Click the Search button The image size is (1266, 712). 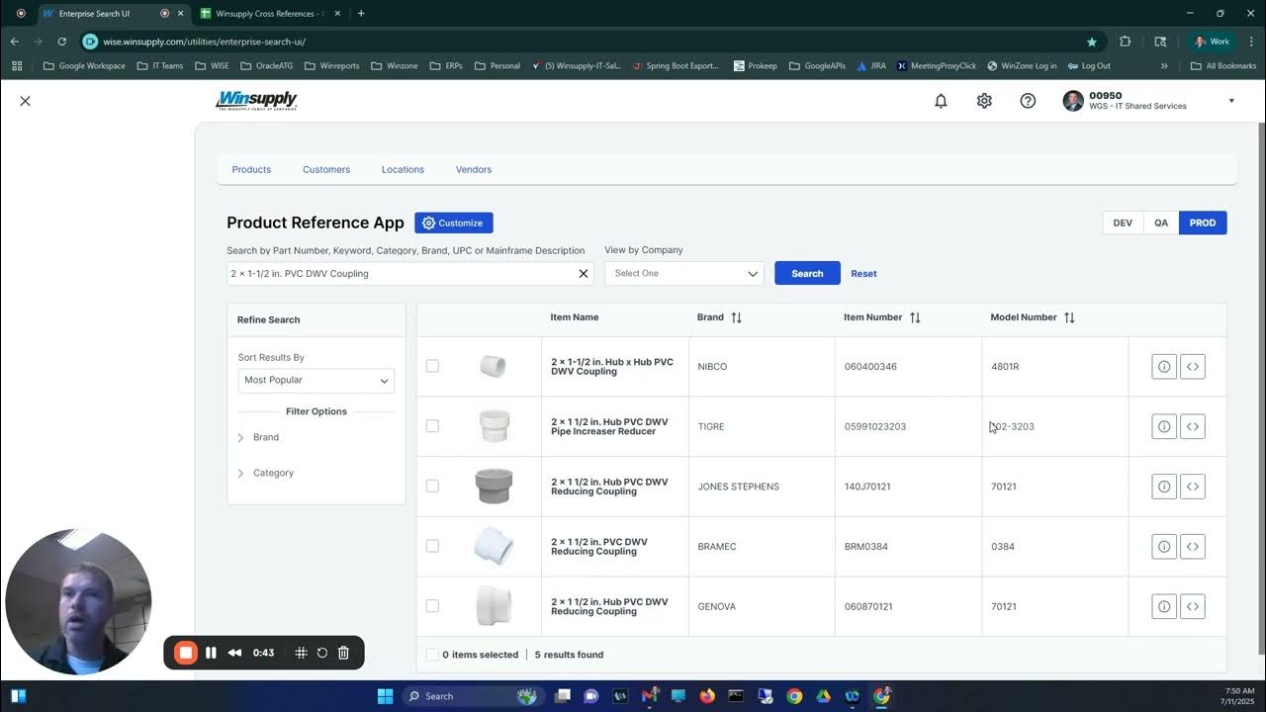807,274
